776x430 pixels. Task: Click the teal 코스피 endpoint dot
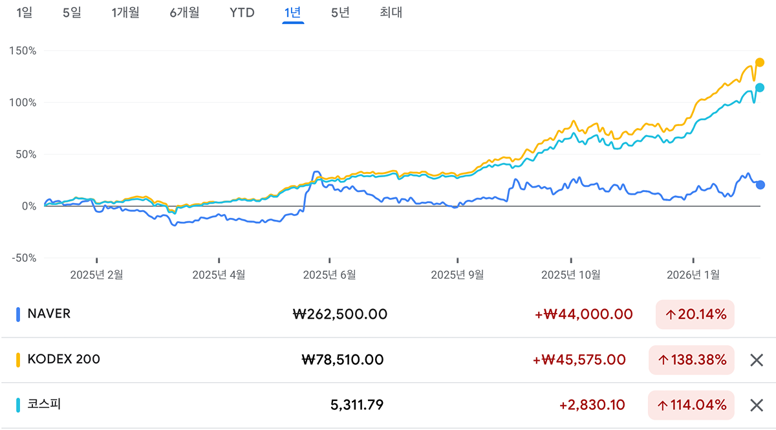point(760,87)
